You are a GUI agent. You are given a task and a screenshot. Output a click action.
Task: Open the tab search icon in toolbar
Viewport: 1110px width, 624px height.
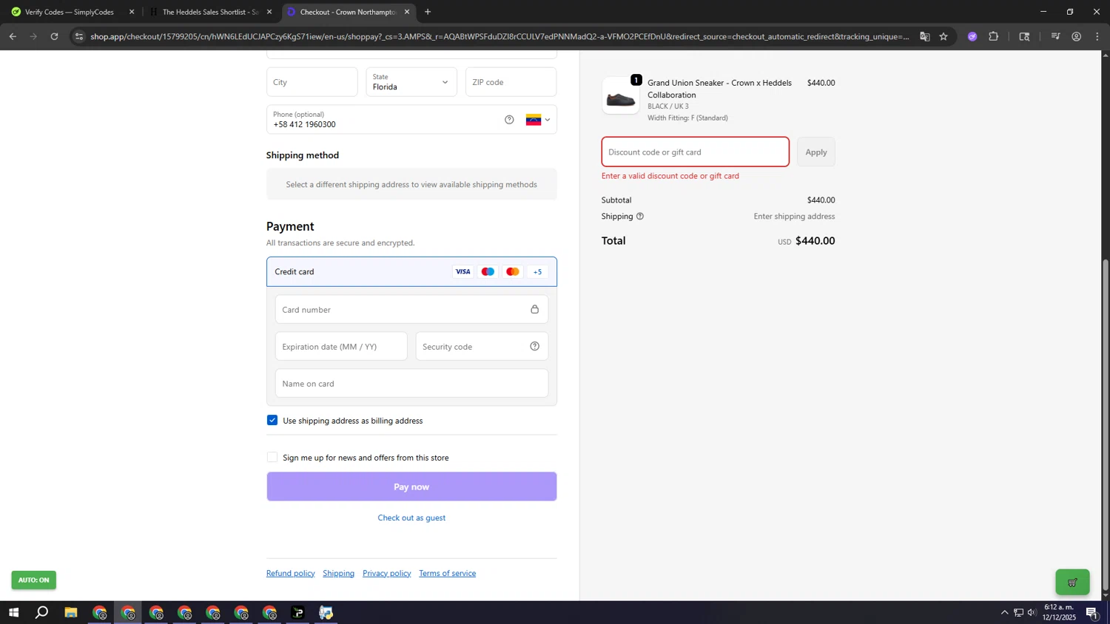(x=1024, y=36)
